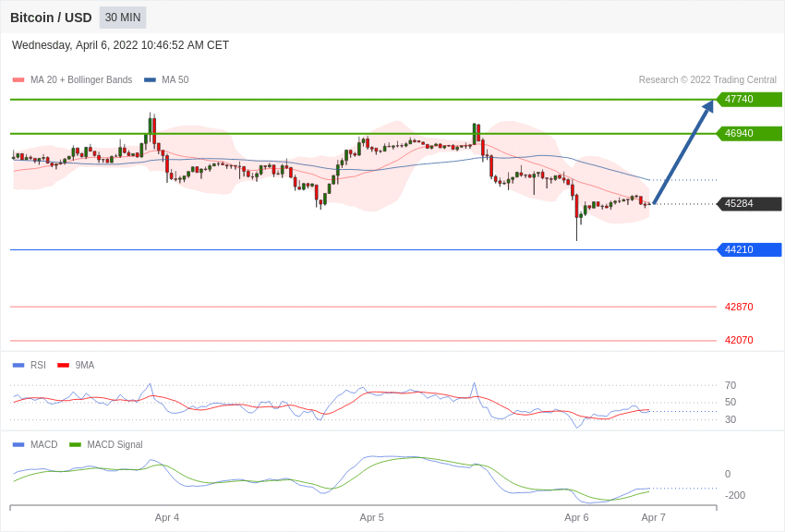
Task: Click the 42070 red support label
Action: pos(739,340)
